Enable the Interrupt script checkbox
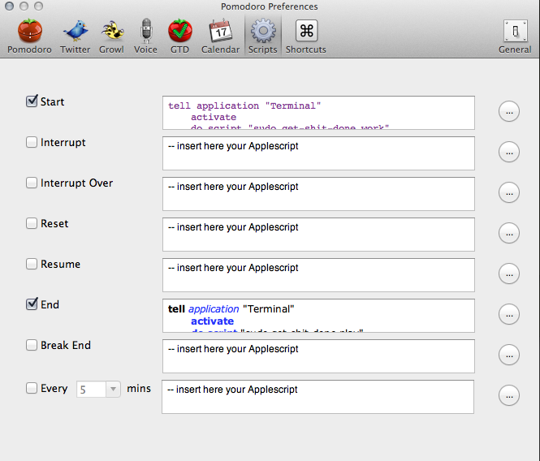Image resolution: width=540 pixels, height=461 pixels. click(x=32, y=142)
